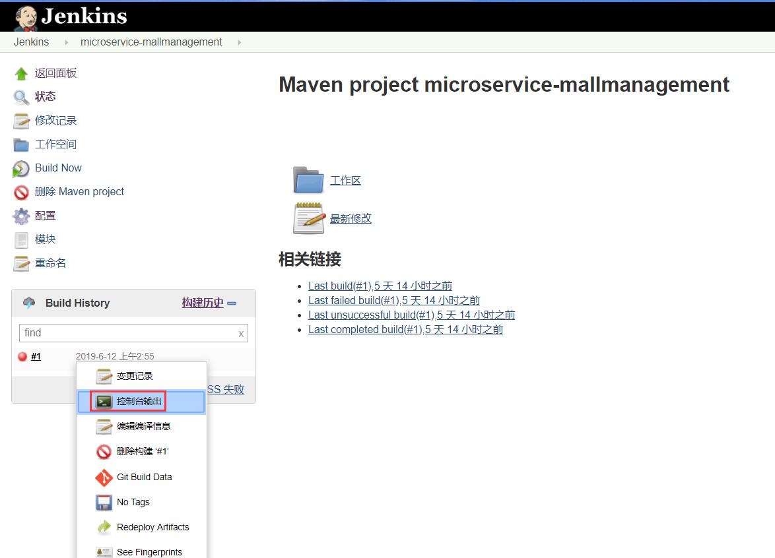Click the Jenkins breadcrumb link
Image resolution: width=775 pixels, height=558 pixels.
pyautogui.click(x=31, y=42)
